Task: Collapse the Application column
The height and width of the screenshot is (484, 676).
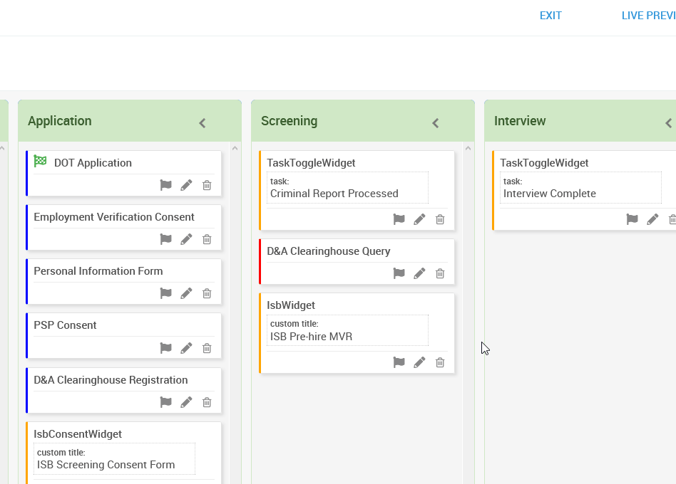Action: [203, 123]
